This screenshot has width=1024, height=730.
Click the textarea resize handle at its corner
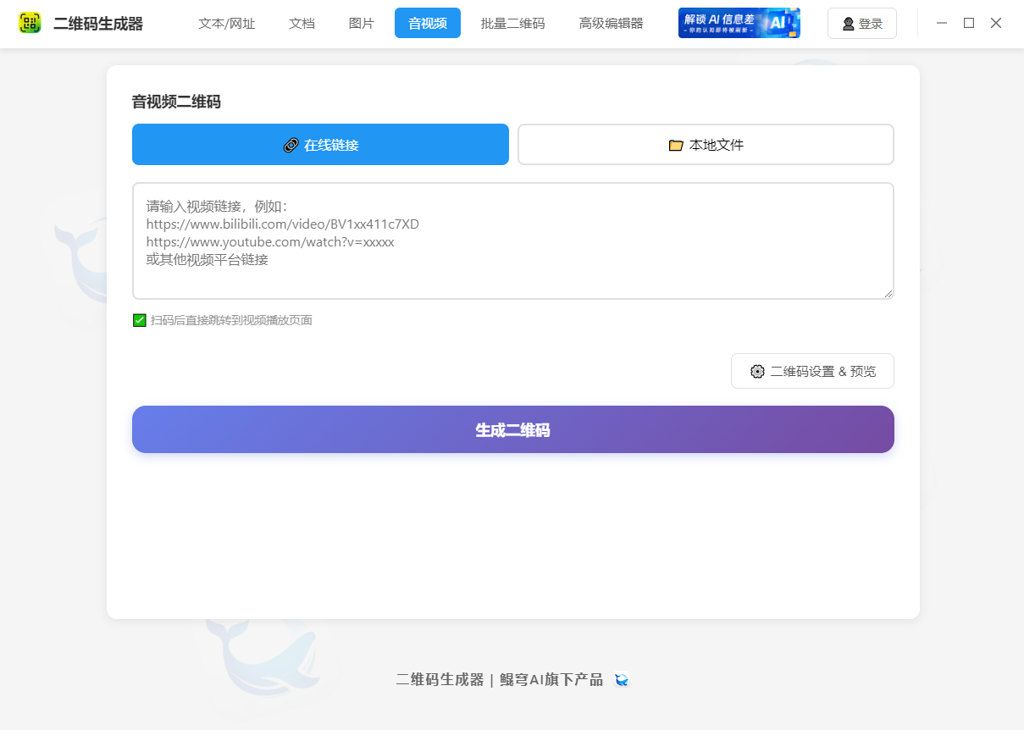889,295
